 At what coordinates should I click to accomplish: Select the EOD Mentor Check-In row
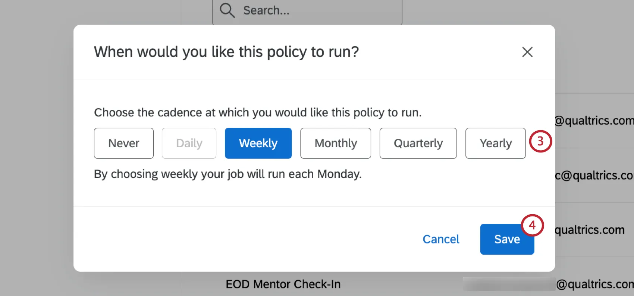tap(283, 284)
